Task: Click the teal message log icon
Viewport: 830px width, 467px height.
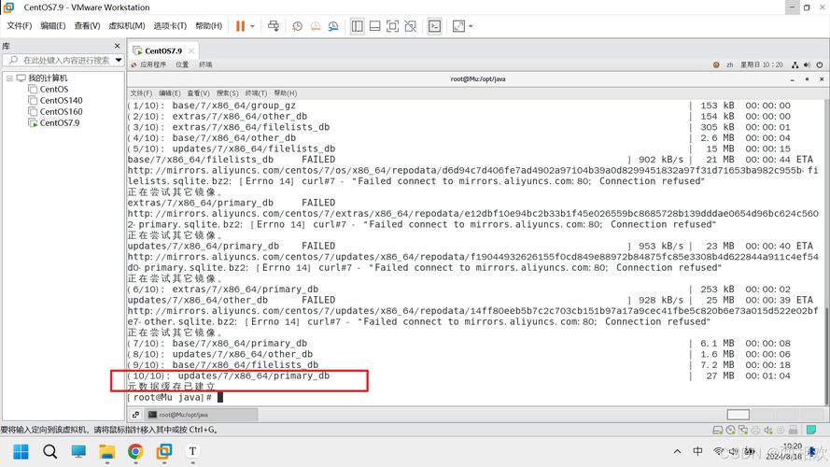Action: coord(811,430)
